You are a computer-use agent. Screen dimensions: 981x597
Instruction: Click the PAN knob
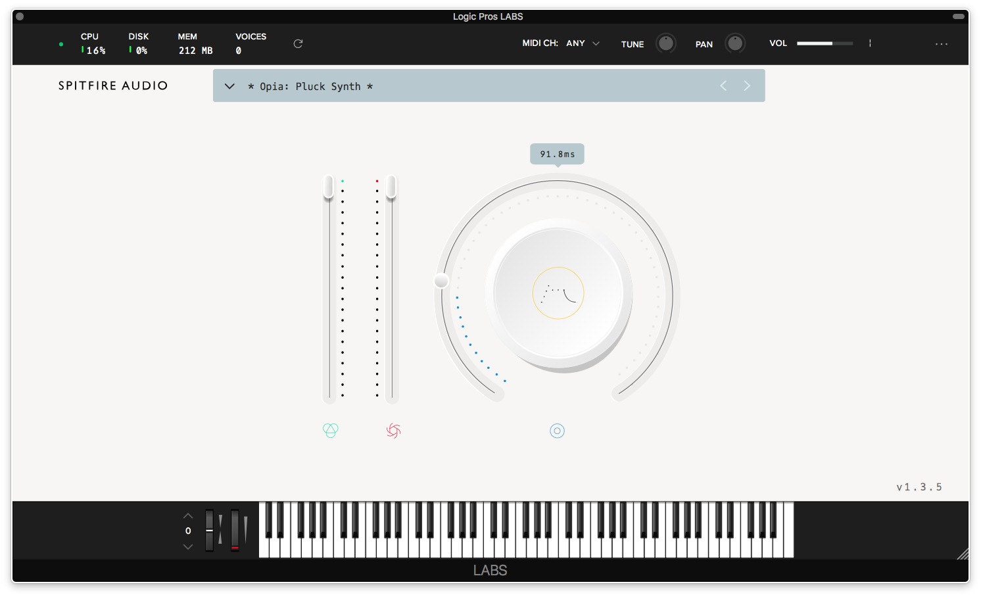[735, 43]
